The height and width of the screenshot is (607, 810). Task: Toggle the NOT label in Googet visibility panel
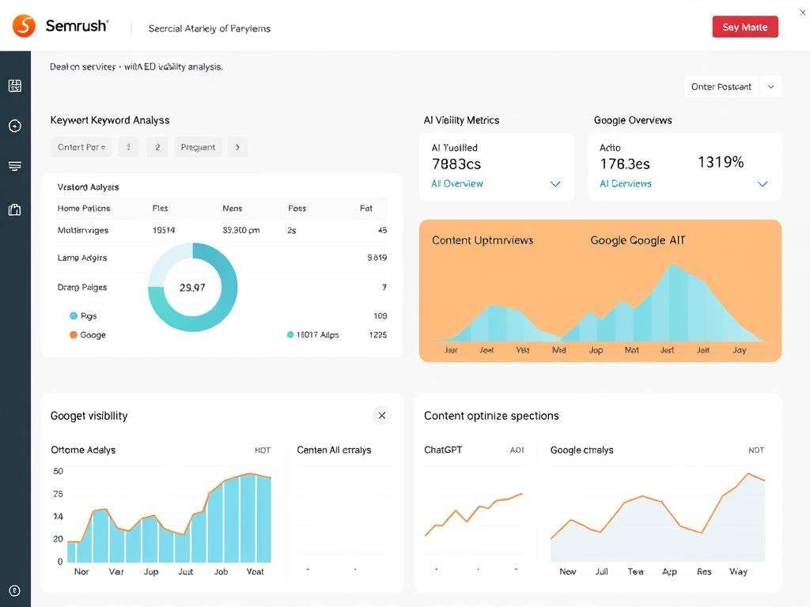point(262,449)
